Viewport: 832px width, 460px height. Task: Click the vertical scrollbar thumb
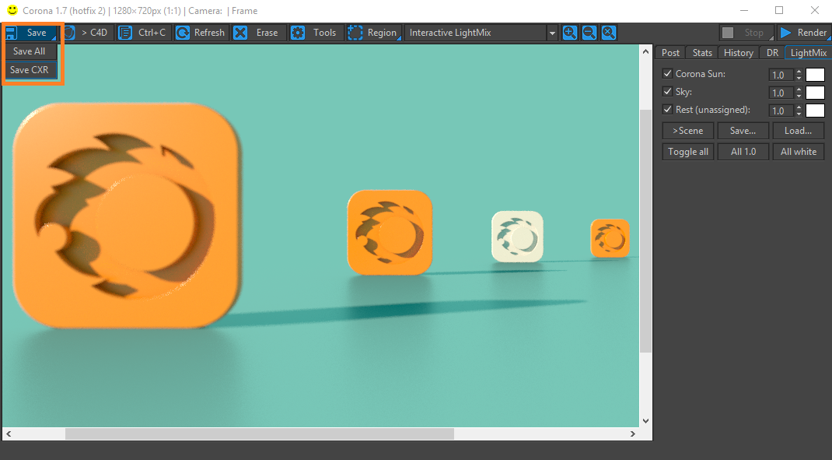coord(645,231)
